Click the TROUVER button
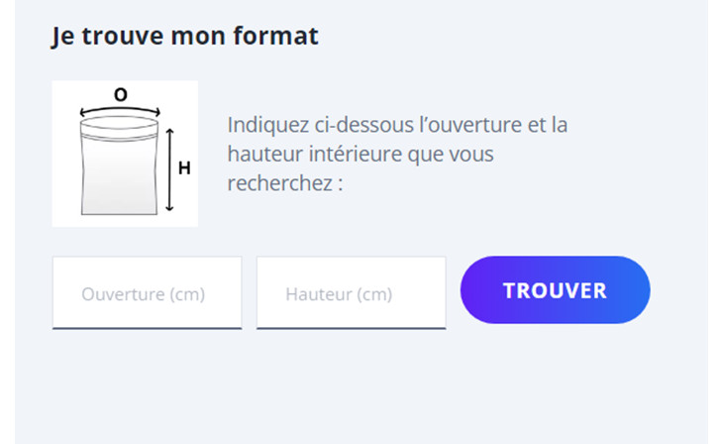Screen dimensions: 723x444 click(556, 289)
